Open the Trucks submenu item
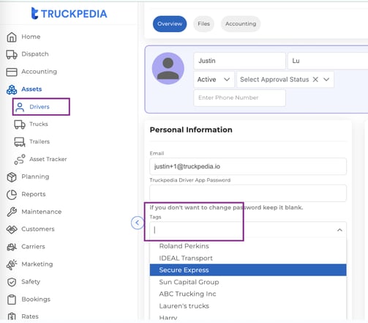 pos(39,124)
